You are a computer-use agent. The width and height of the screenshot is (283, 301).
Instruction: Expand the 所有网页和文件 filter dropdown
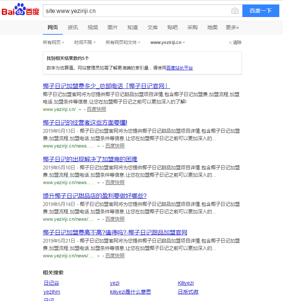pyautogui.click(x=123, y=43)
